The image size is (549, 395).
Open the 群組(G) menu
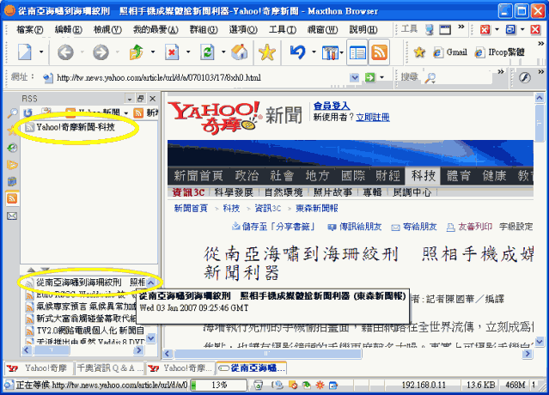[204, 30]
